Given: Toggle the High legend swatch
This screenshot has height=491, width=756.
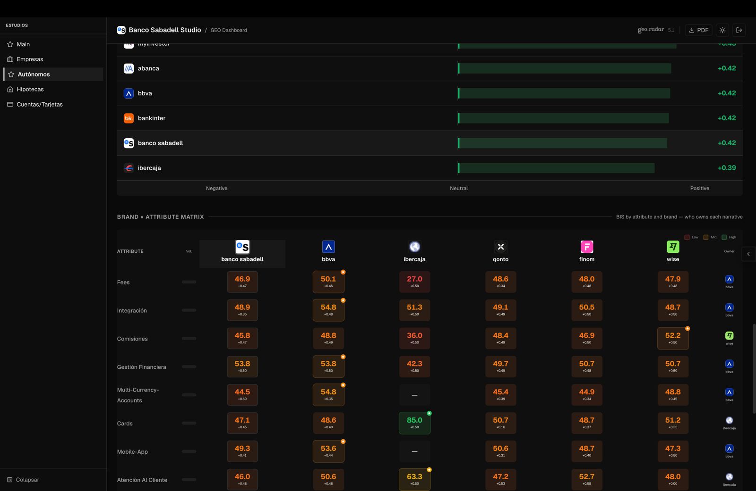Looking at the screenshot, I should pos(724,237).
